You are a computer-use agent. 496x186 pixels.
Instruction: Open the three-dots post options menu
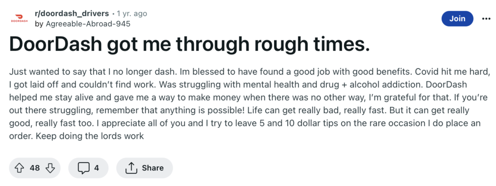tap(486, 19)
